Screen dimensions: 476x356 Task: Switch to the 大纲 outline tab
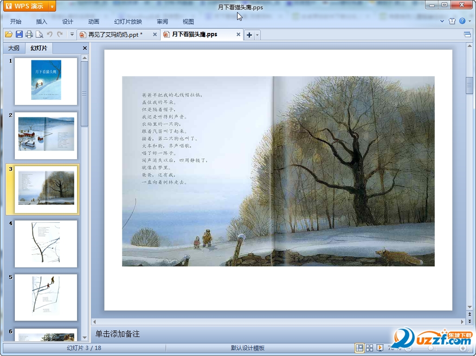(13, 48)
